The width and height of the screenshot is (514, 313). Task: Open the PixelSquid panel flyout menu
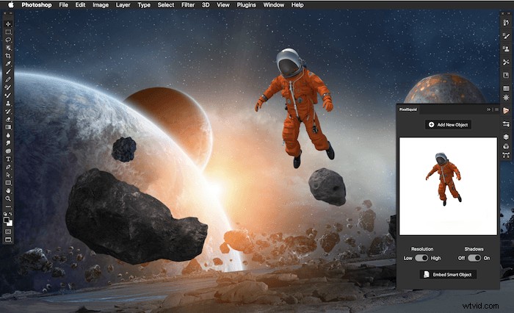[x=496, y=109]
